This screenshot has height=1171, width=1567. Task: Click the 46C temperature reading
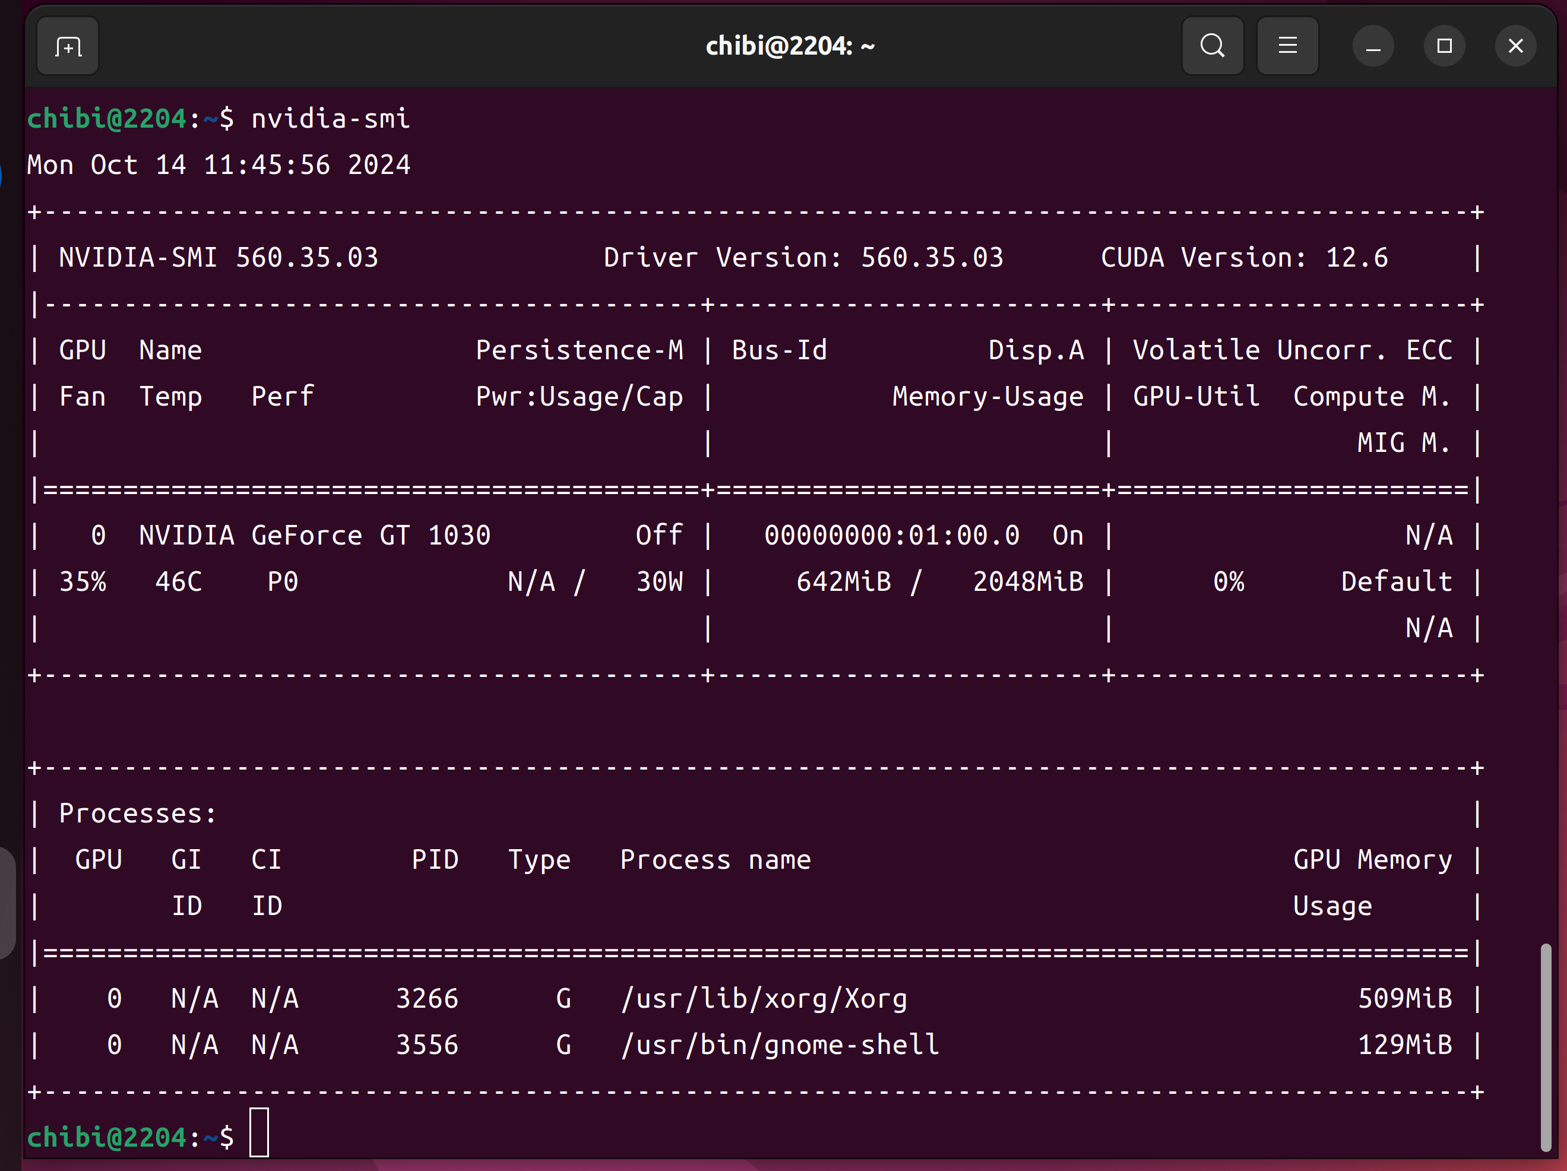179,583
